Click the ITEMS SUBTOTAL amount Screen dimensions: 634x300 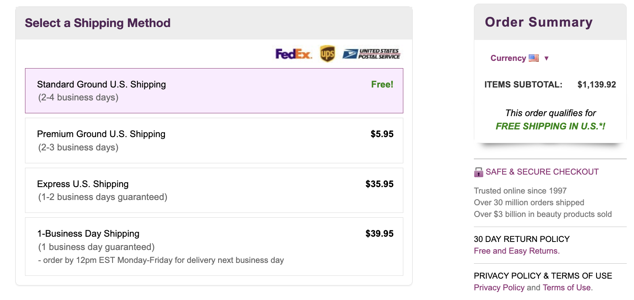[x=596, y=85]
